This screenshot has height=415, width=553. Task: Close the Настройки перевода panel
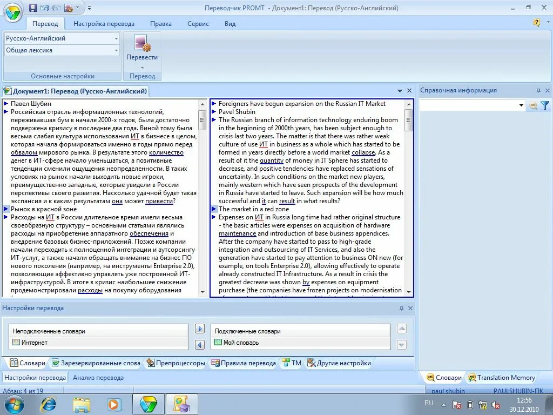410,308
